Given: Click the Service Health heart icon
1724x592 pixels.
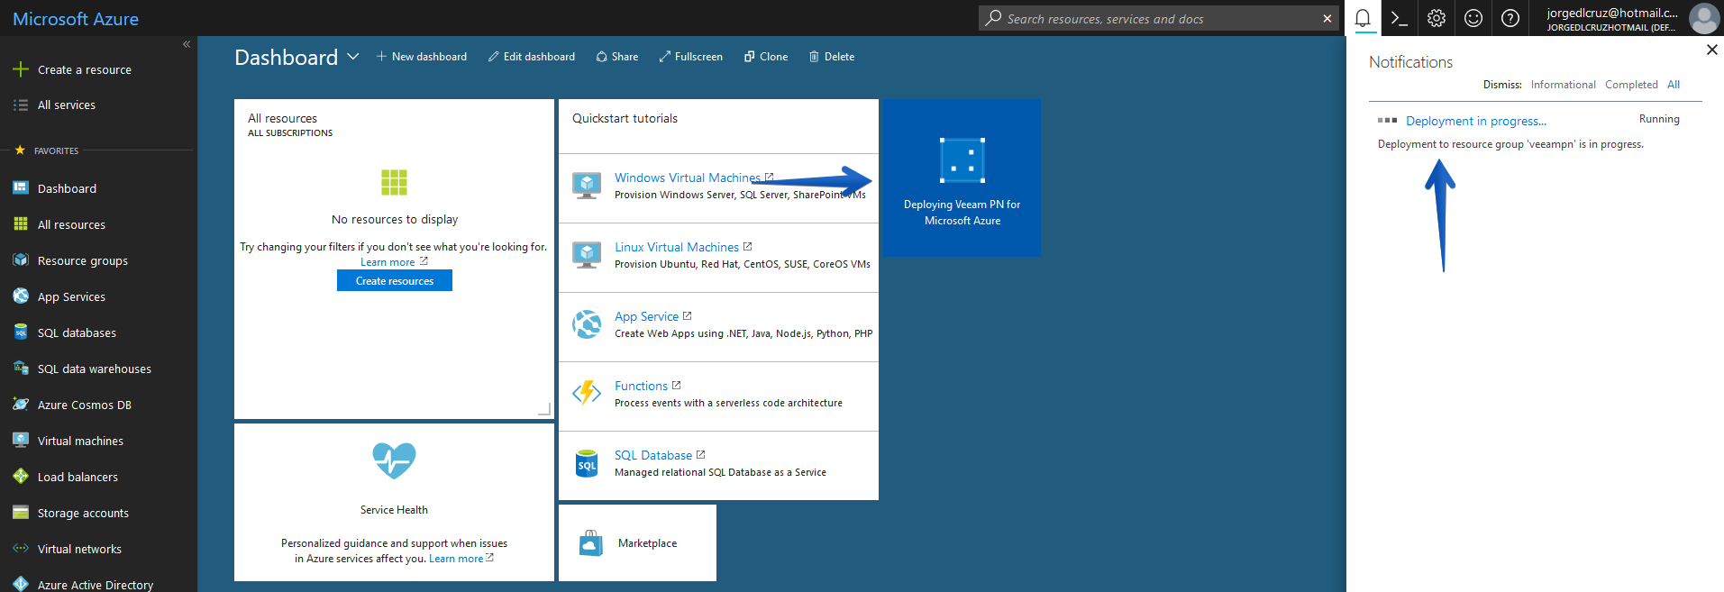Looking at the screenshot, I should coord(394,460).
